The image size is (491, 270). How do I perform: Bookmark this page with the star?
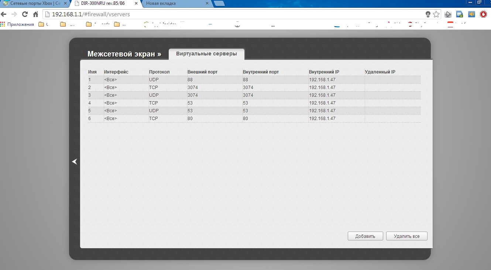(436, 14)
